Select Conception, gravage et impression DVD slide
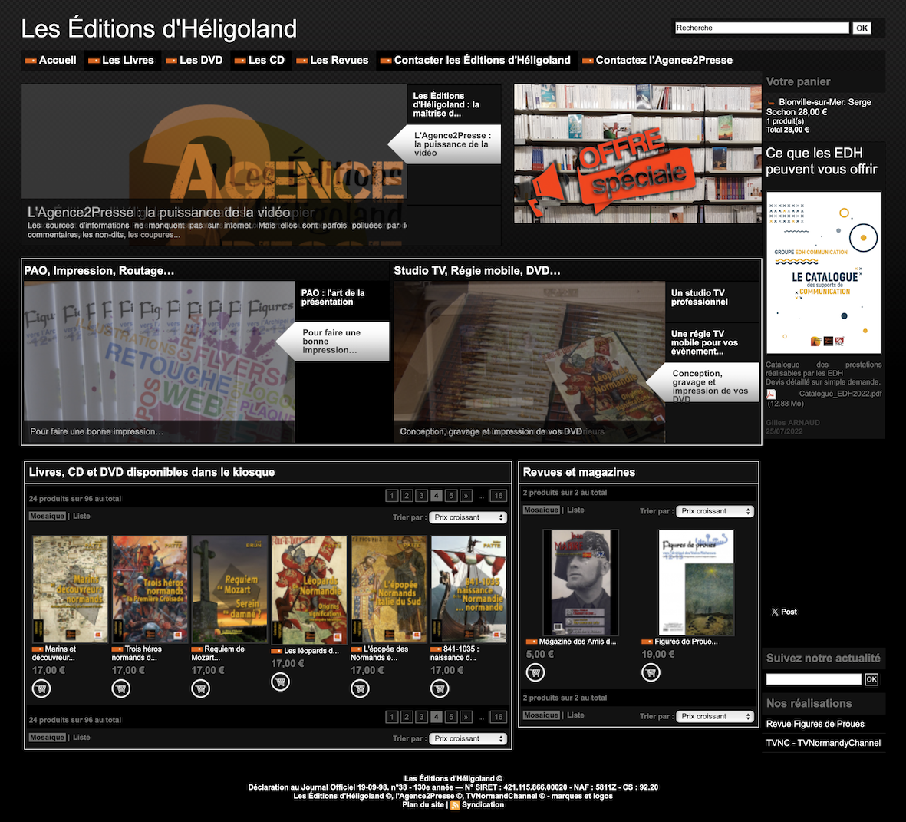The image size is (906, 822). tap(712, 382)
